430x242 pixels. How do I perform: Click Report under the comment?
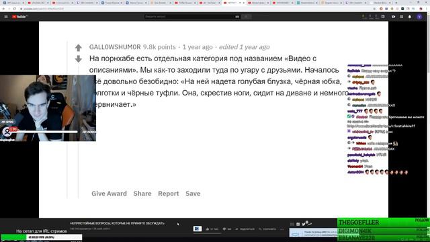pyautogui.click(x=169, y=194)
